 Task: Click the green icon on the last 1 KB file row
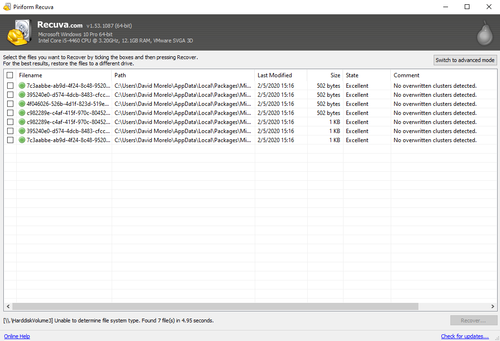click(22, 140)
